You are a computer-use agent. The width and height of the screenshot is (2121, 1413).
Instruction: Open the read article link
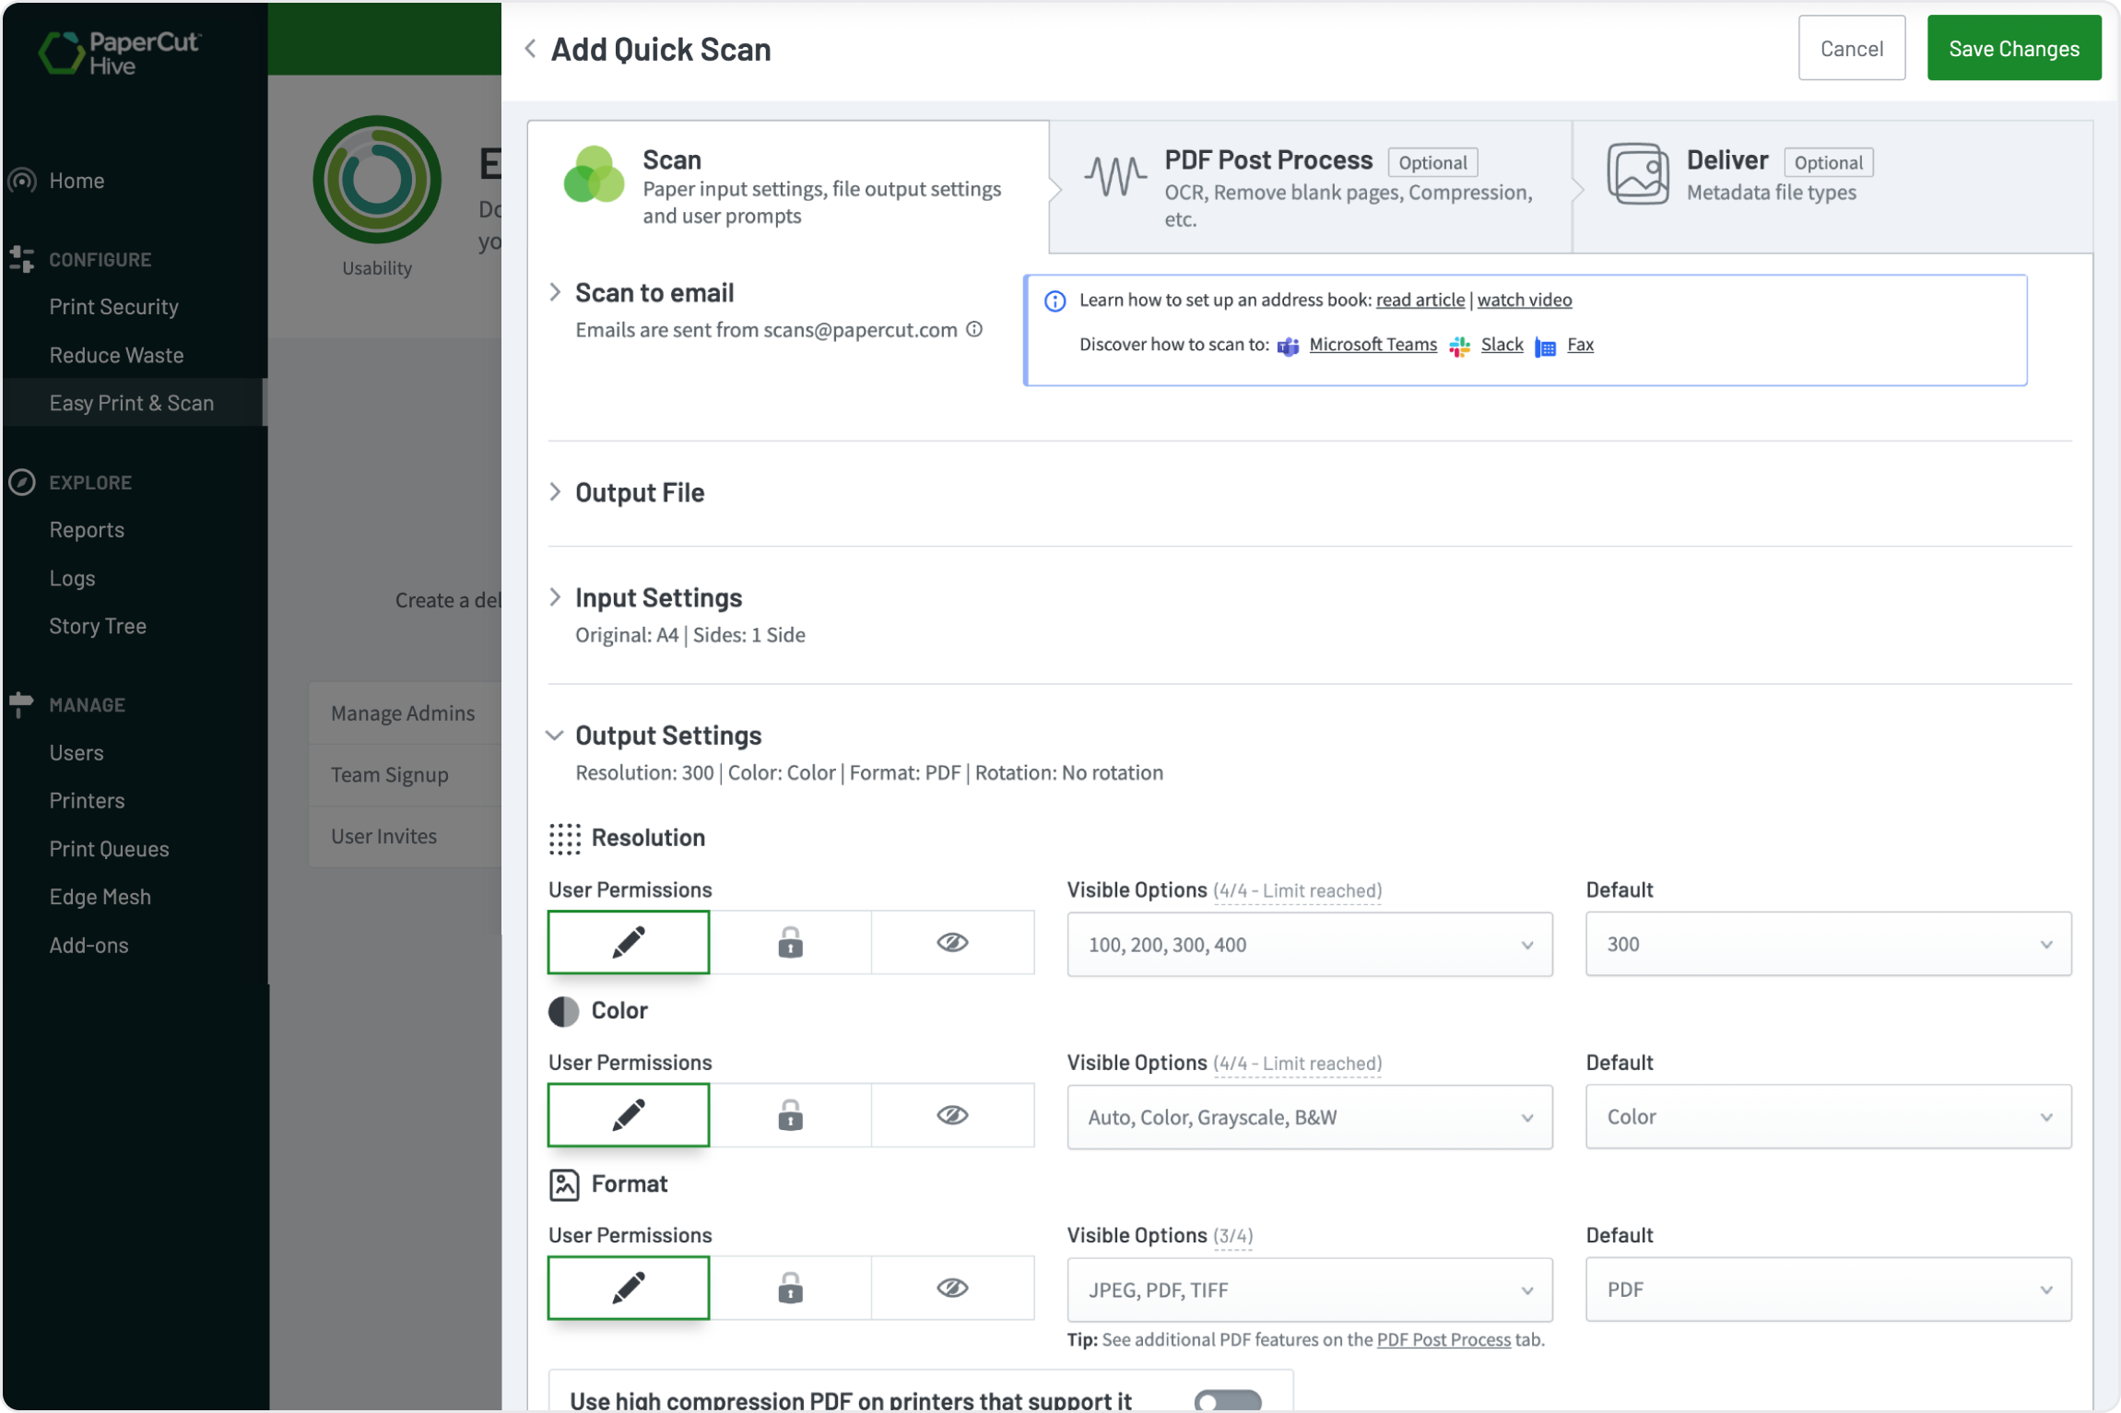tap(1420, 300)
